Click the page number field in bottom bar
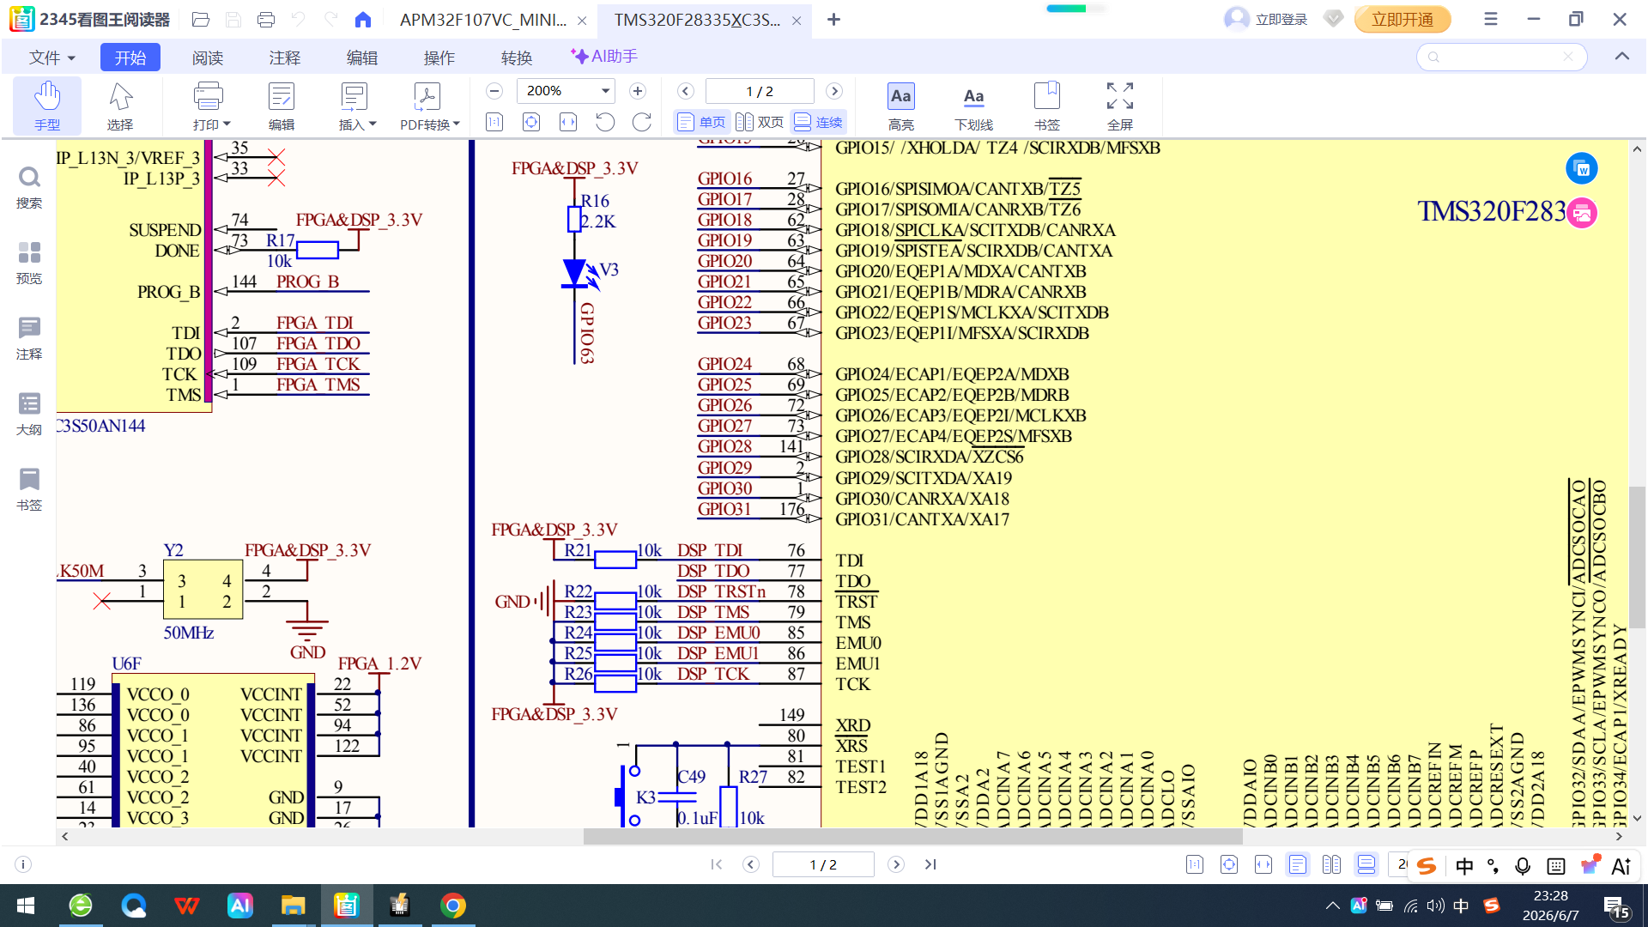The height and width of the screenshot is (927, 1648). pos(823,864)
